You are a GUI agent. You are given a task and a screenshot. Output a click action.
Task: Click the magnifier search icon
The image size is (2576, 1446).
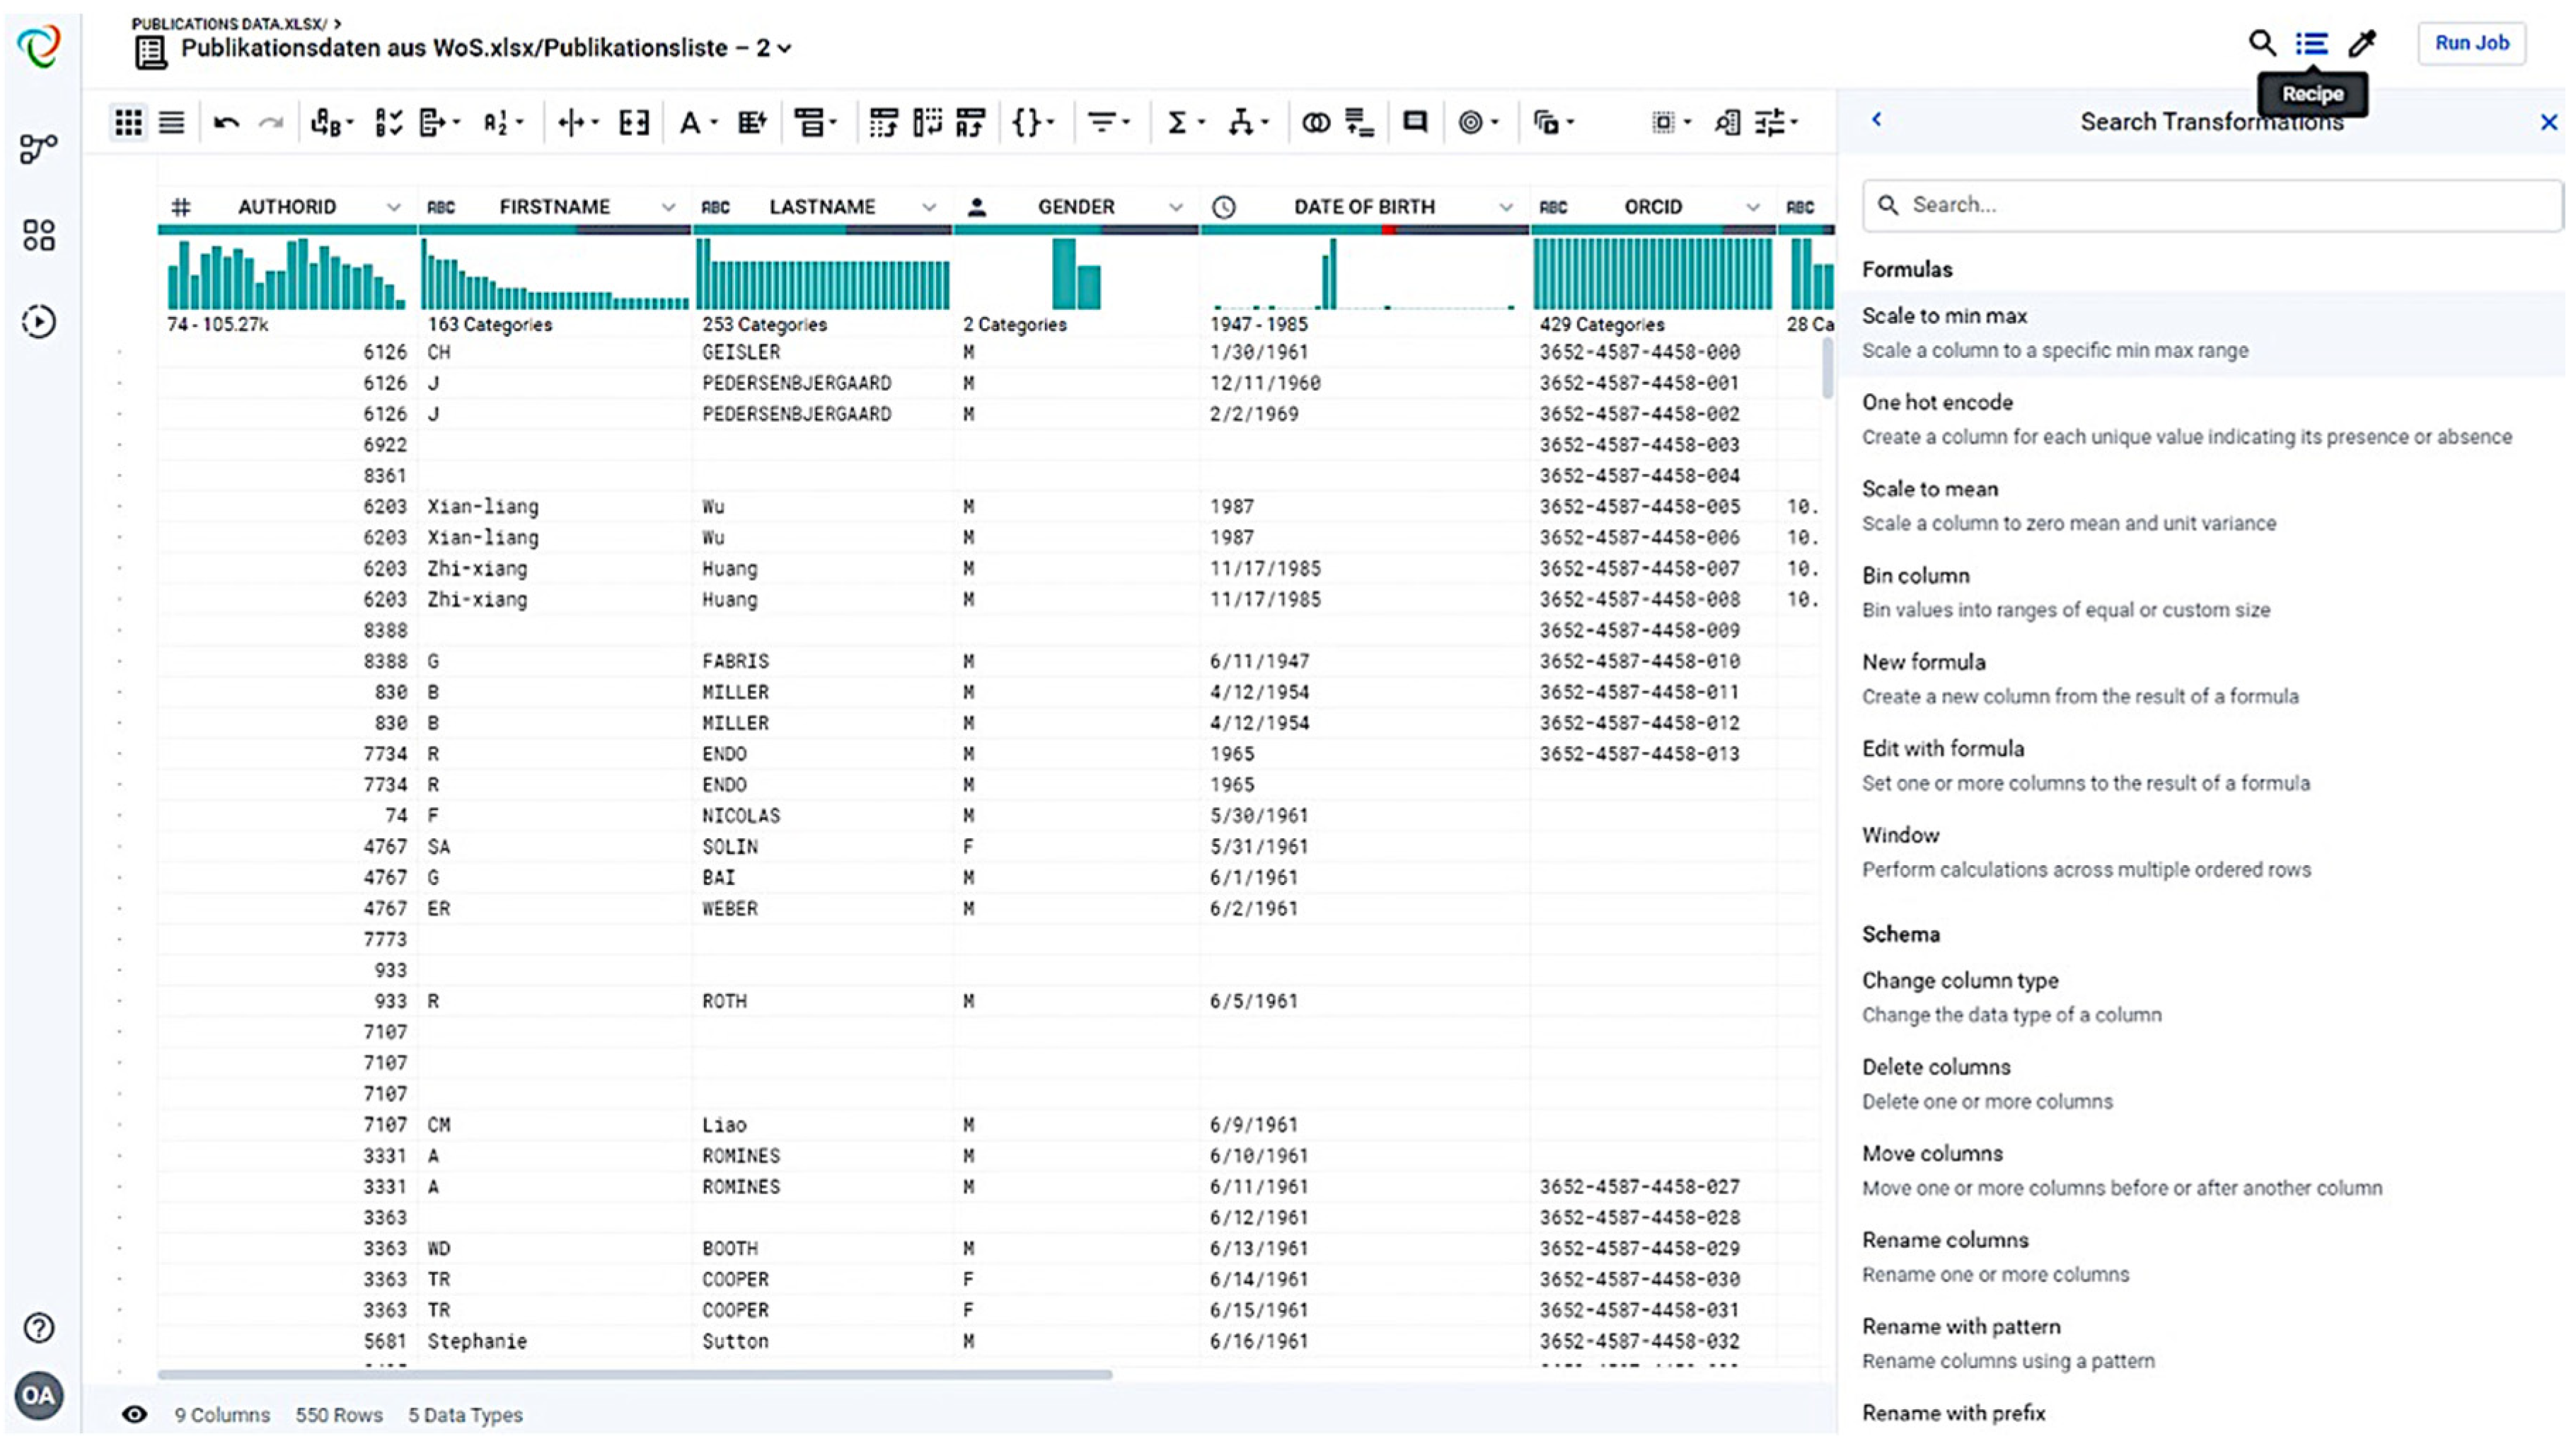tap(2262, 43)
